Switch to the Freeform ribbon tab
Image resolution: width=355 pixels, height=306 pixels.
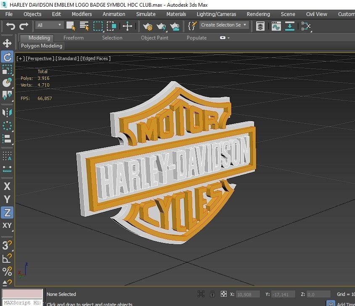click(x=73, y=38)
